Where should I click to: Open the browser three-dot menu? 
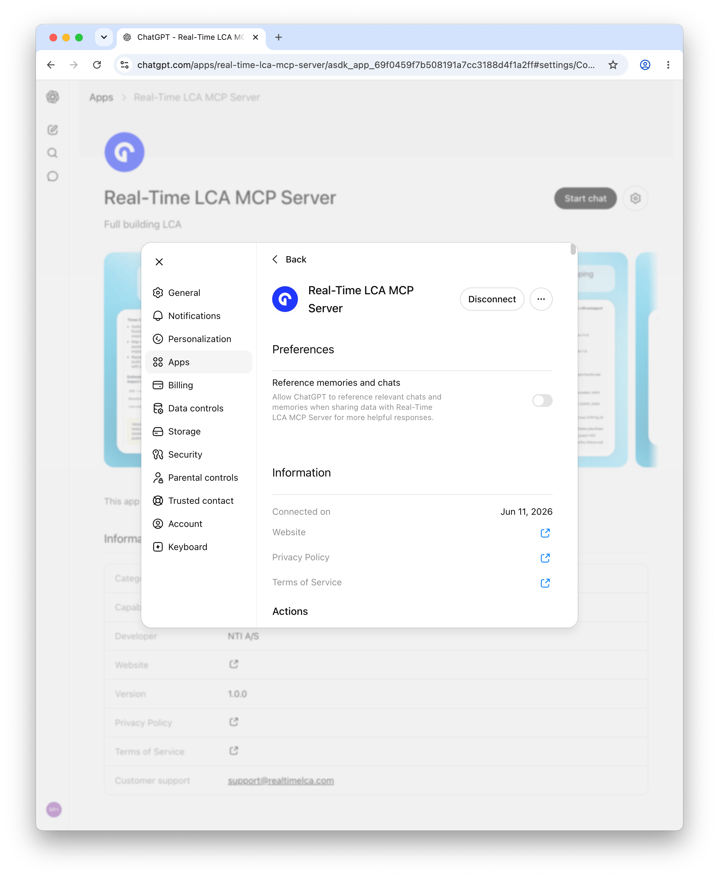668,65
